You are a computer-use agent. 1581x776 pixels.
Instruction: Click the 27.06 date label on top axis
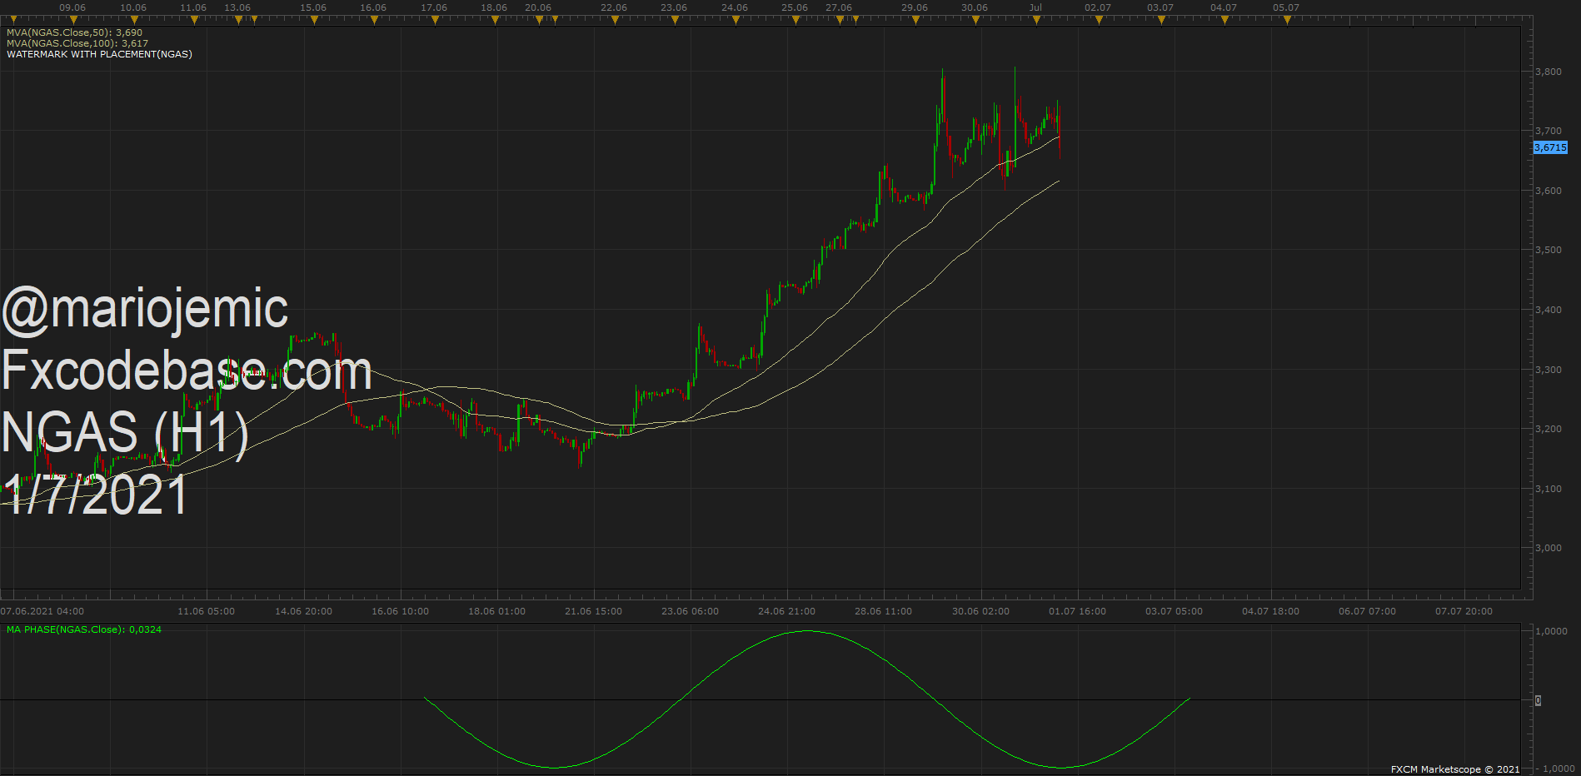tap(839, 7)
